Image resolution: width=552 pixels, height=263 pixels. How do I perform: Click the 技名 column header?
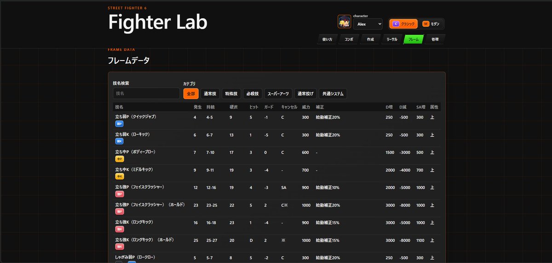[119, 107]
